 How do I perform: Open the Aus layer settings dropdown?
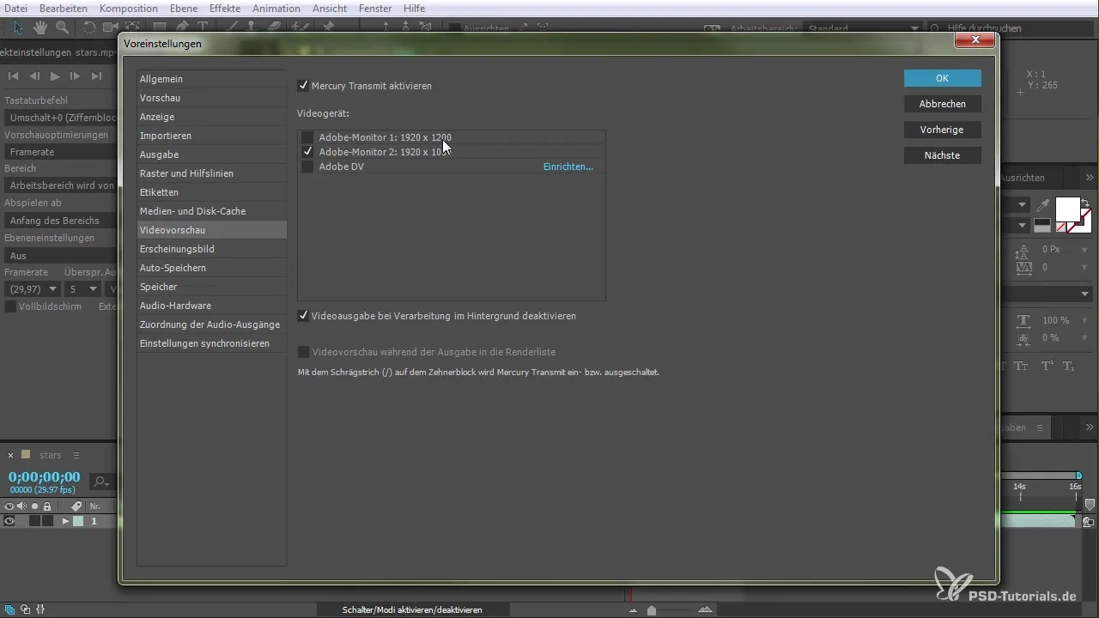tap(60, 256)
